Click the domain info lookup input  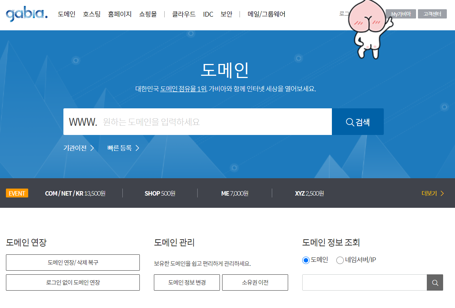pyautogui.click(x=365, y=283)
